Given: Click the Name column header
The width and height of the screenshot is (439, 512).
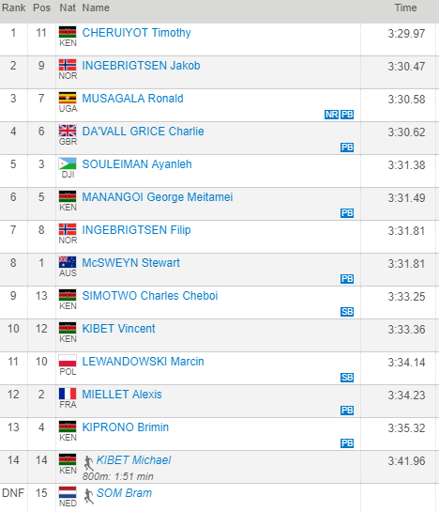Looking at the screenshot, I should point(96,8).
